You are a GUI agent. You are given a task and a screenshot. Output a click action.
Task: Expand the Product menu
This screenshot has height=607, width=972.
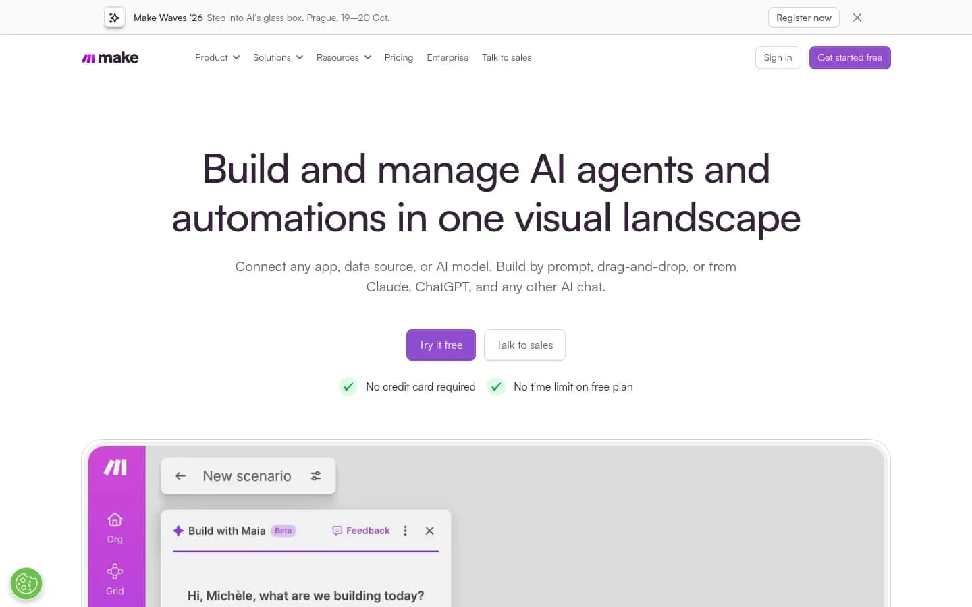[x=217, y=58]
